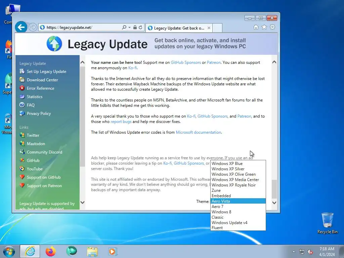344x258 pixels.
Task: Select Windows XP Silver theme
Action: click(x=238, y=169)
